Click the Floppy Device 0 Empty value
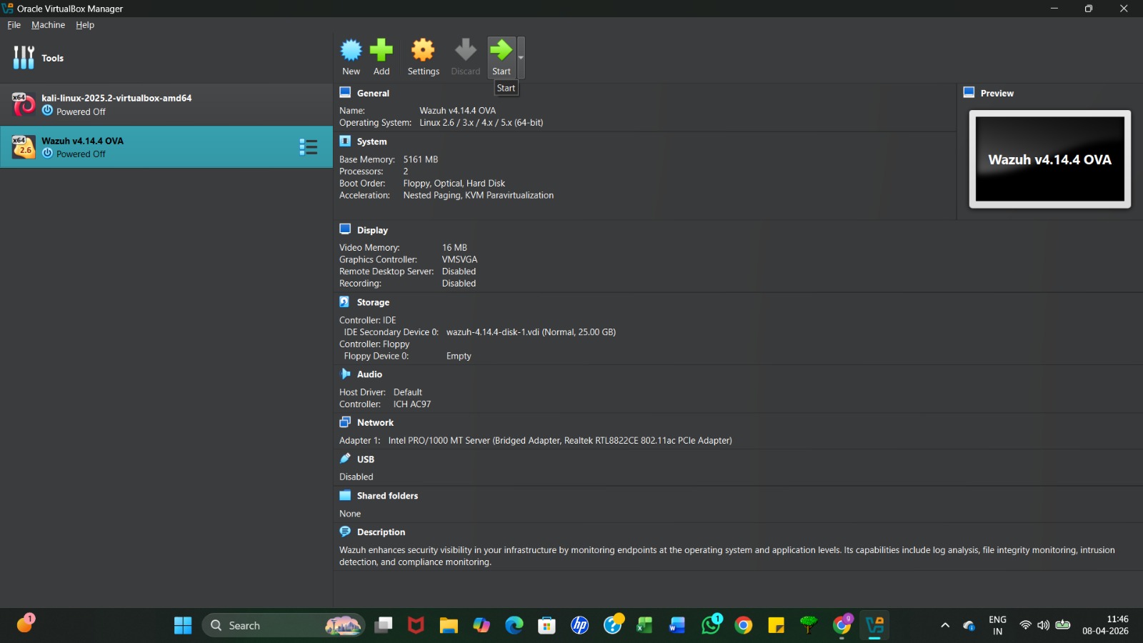The height and width of the screenshot is (643, 1143). point(459,357)
